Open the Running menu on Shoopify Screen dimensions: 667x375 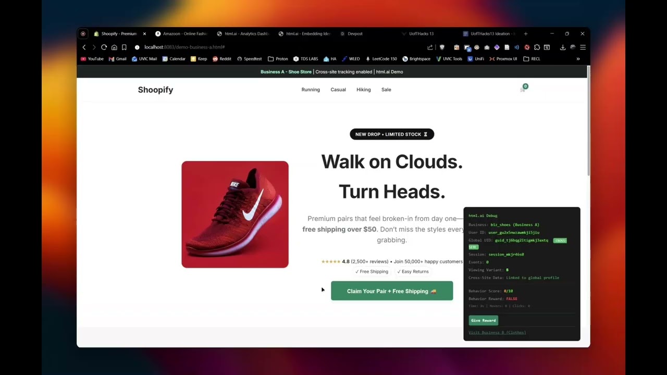(311, 90)
